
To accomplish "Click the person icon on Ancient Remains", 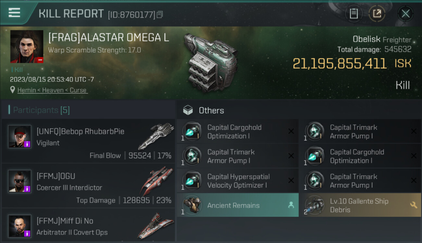I will 291,205.
